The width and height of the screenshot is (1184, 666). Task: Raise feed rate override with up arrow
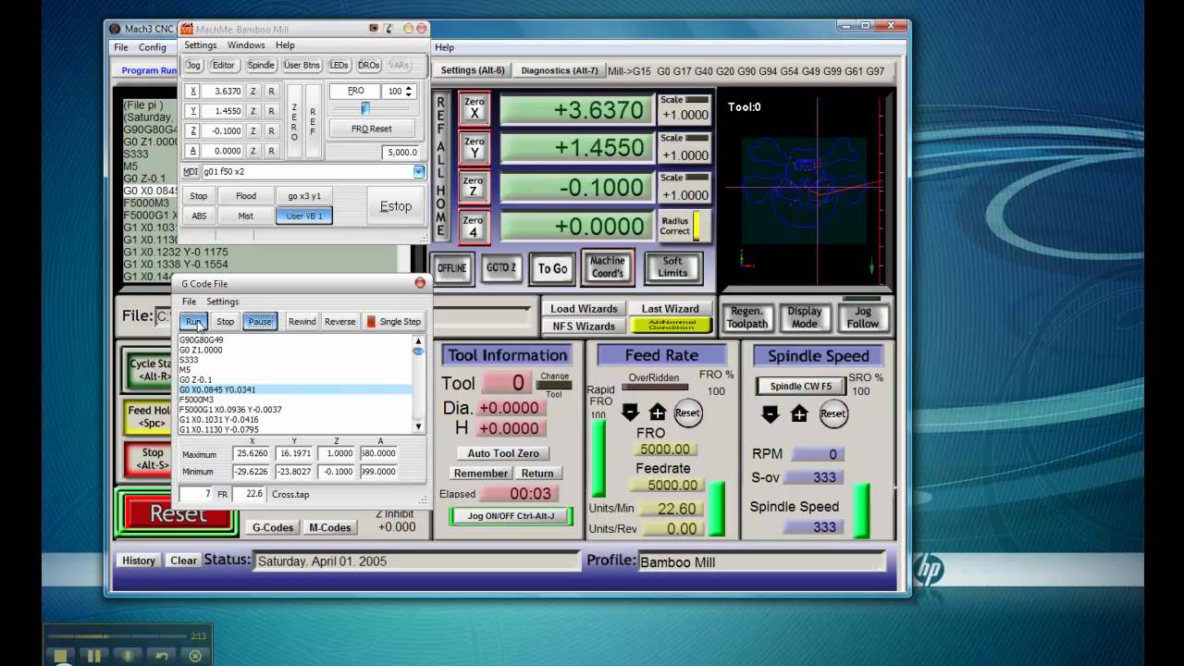[658, 413]
